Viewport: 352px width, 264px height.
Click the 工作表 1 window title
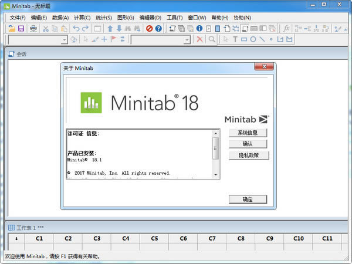(30, 228)
